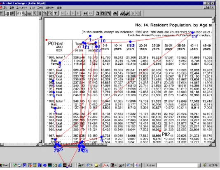The image size is (220, 170).
Task: Click left pane horizontal scrollbar right arrow
Action: pyautogui.click(x=37, y=144)
